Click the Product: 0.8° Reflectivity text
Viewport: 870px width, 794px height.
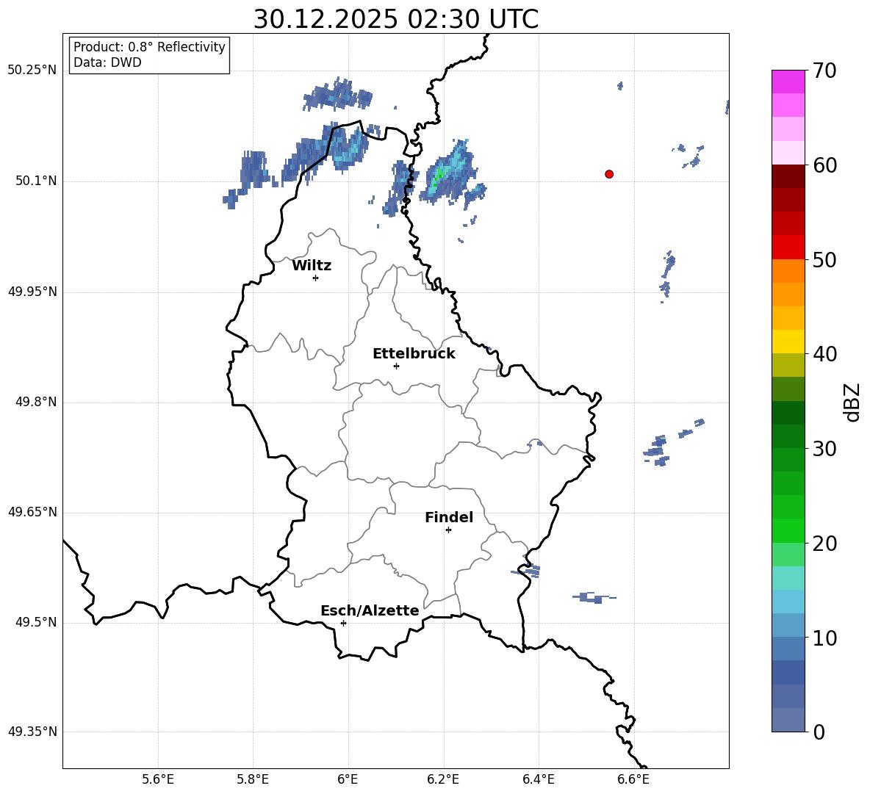pos(149,46)
